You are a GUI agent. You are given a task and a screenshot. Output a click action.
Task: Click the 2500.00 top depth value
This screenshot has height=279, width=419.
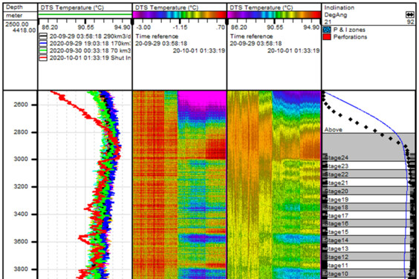[x=17, y=24]
